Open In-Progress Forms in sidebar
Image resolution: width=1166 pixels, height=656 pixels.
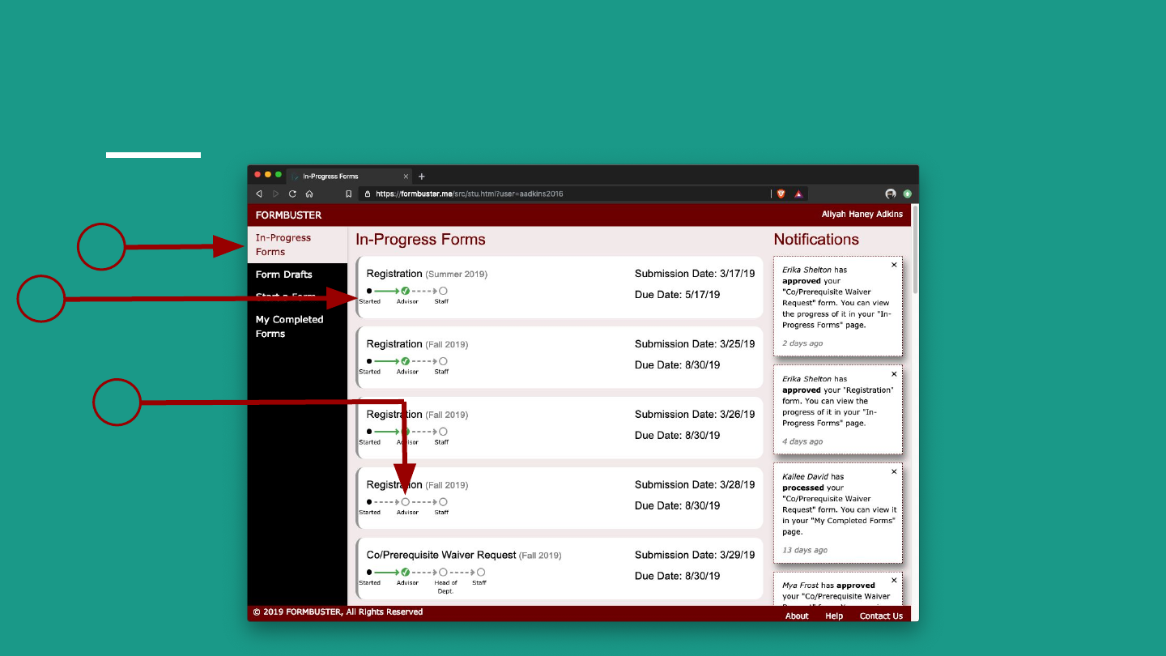click(x=297, y=245)
